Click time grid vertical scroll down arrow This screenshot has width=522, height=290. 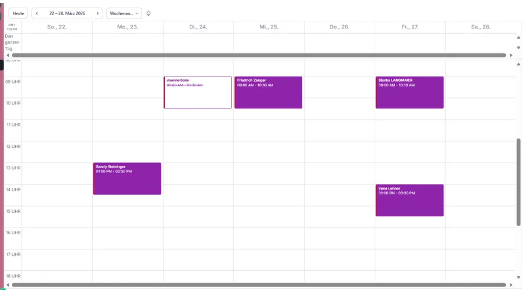click(519, 277)
